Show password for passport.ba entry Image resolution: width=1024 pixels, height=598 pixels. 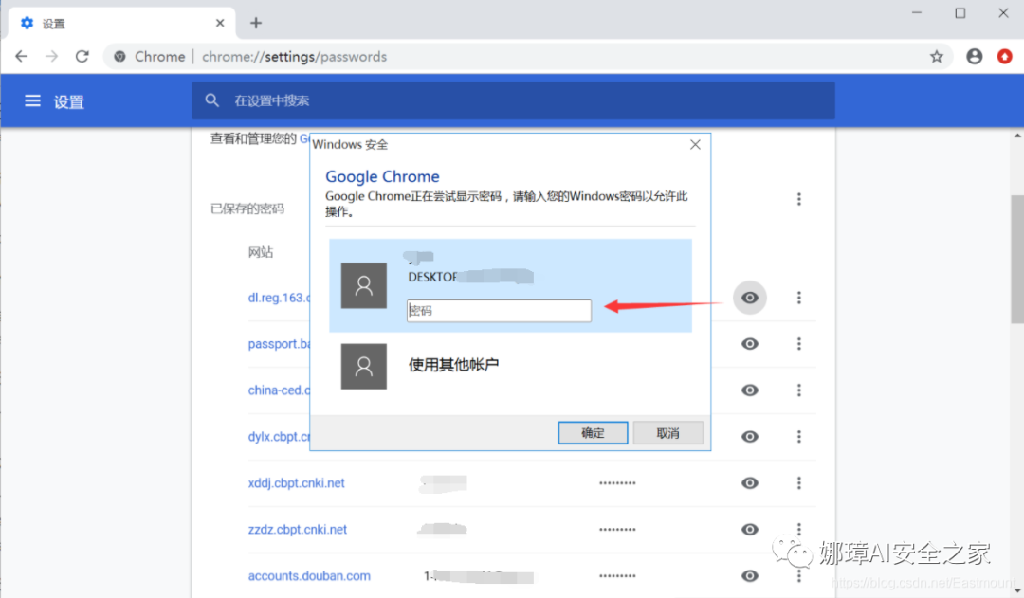pyautogui.click(x=750, y=344)
